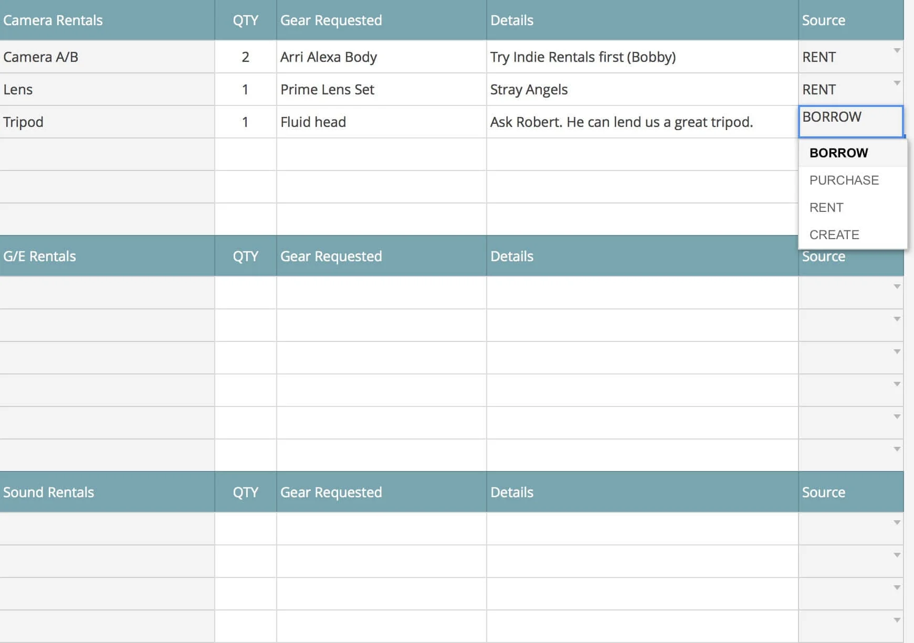Select the 'Arri Alexa Body' gear cell
Screen dimensions: 914x643
coord(381,57)
